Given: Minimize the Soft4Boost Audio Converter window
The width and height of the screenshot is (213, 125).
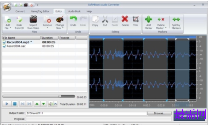Looking at the screenshot, I should 194,5.
